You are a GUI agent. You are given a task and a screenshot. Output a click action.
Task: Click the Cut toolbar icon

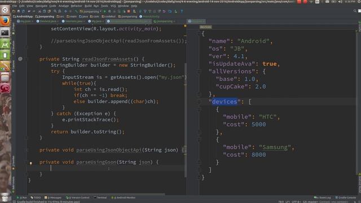(39, 11)
